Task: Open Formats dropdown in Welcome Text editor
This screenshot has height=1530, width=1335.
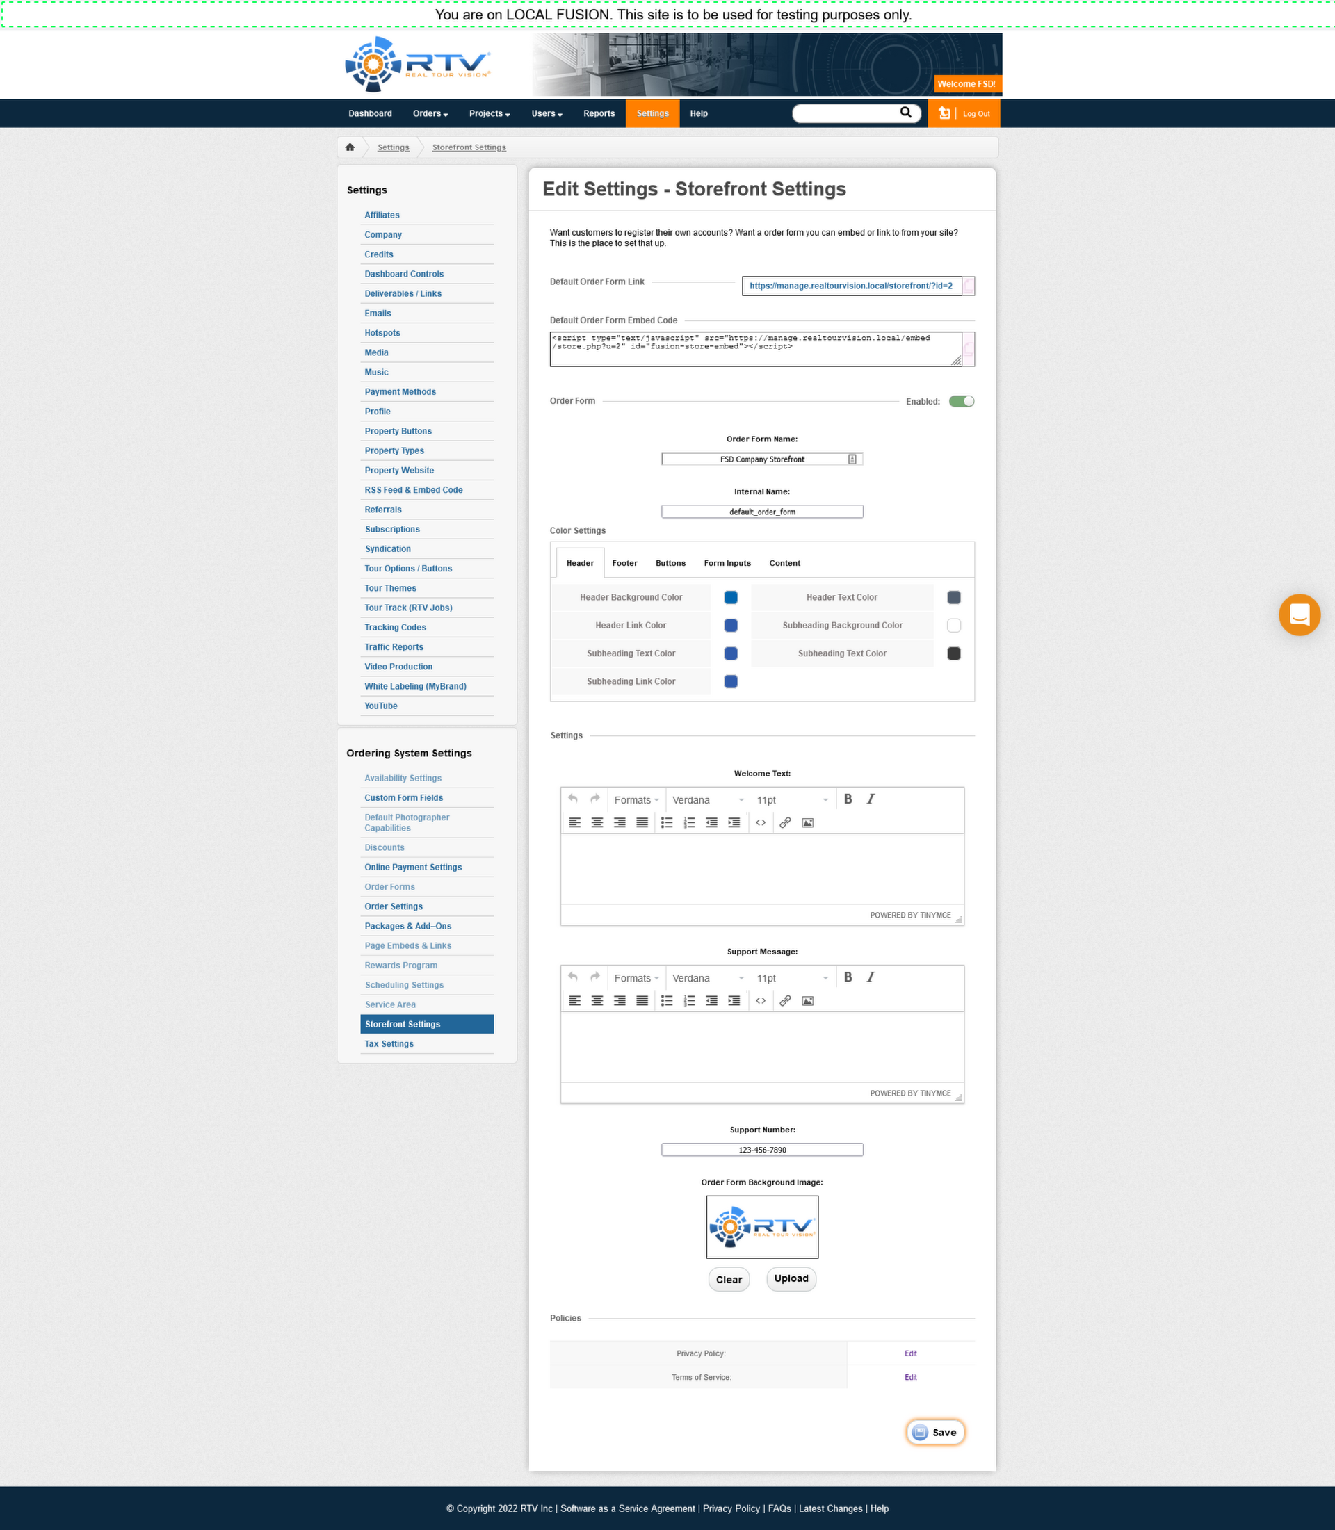Action: (636, 800)
